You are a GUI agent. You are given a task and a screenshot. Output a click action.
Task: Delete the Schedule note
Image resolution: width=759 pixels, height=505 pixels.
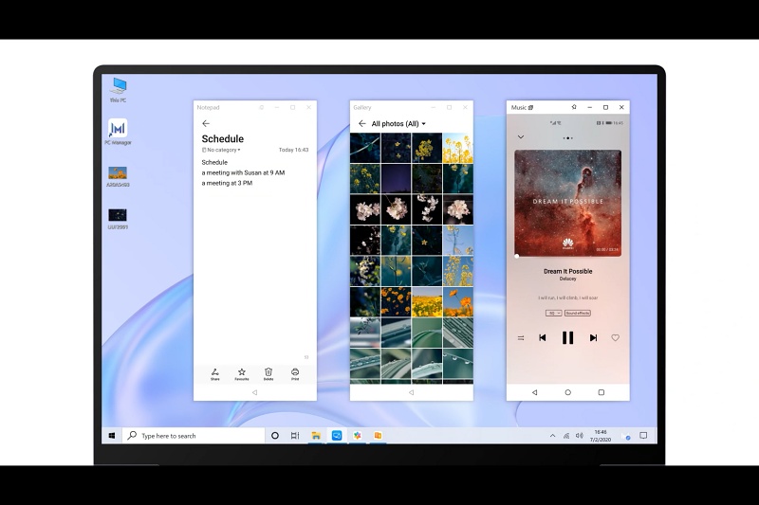(x=268, y=374)
